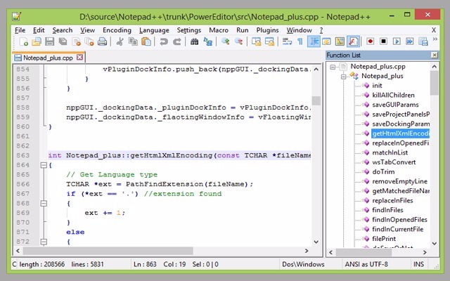Select killAllChildren in the Function List

point(393,96)
